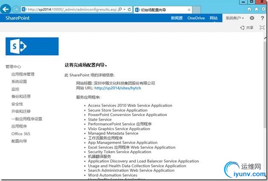
Task: Close the 初始场配置向导 browser tab
Action: click(x=189, y=10)
